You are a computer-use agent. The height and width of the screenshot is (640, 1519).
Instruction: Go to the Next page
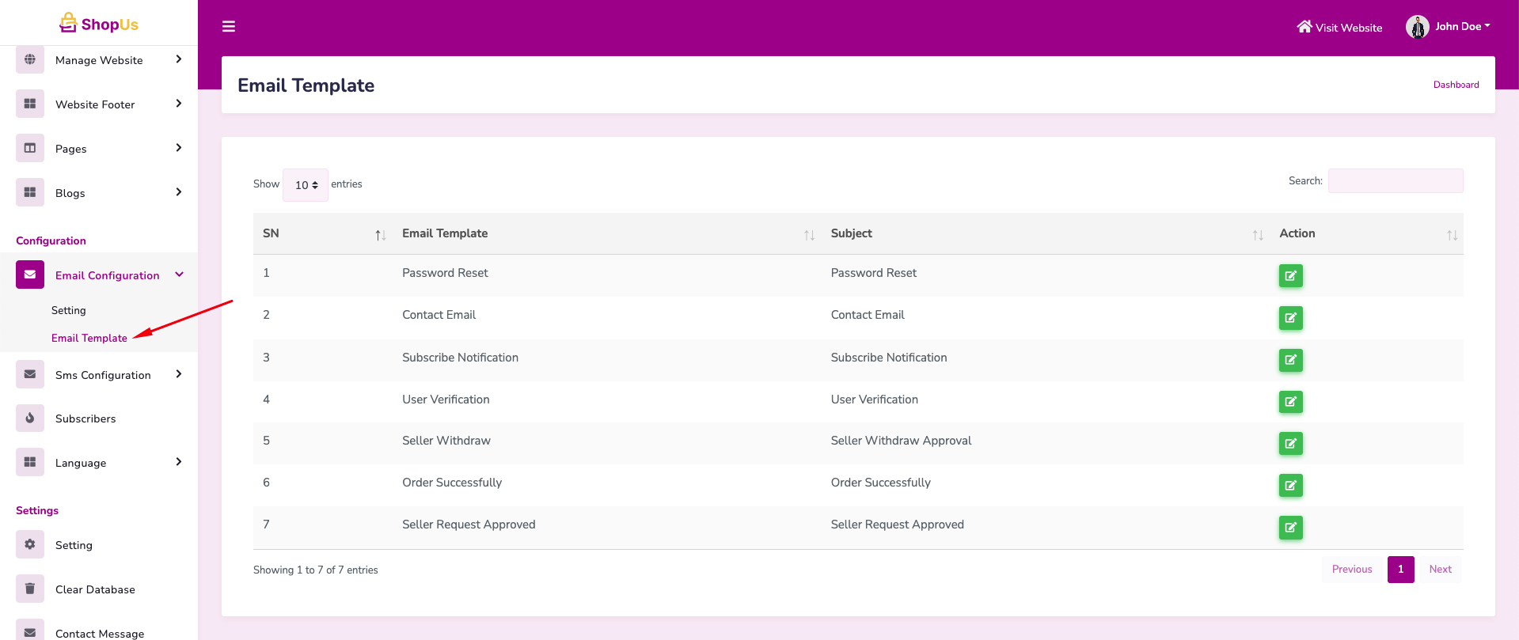click(1440, 570)
